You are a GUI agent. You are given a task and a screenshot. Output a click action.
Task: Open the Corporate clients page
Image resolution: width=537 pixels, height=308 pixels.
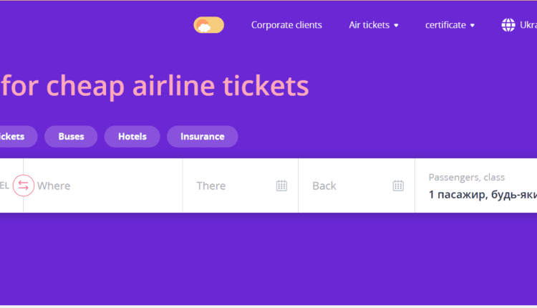click(x=286, y=25)
